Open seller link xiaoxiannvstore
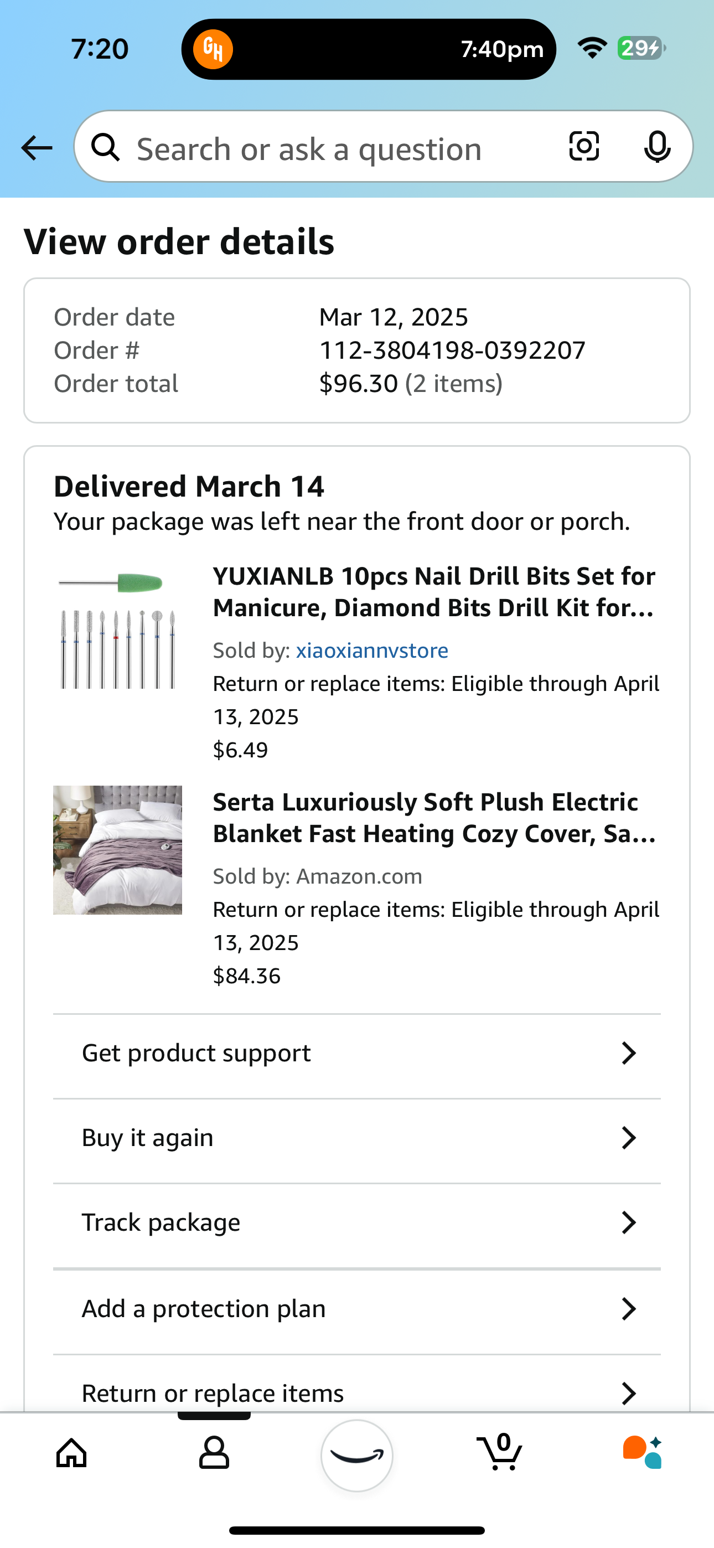Viewport: 714px width, 1548px height. click(372, 650)
